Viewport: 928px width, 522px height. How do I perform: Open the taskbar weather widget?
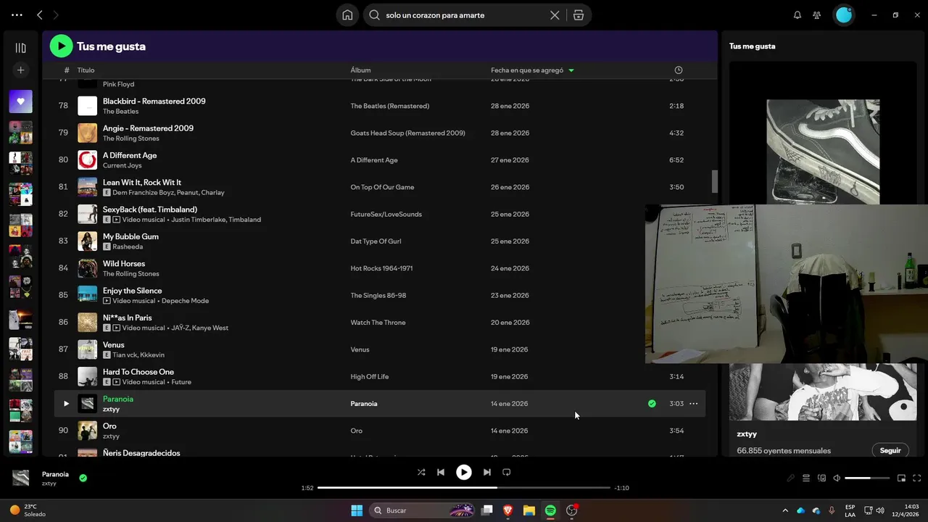tap(28, 510)
